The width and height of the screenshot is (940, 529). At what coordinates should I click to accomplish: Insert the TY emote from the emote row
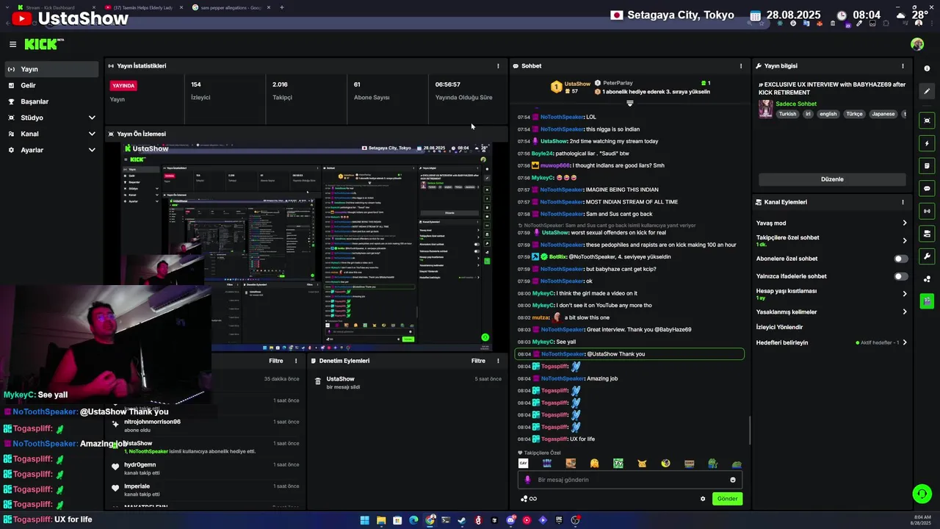pyautogui.click(x=618, y=464)
